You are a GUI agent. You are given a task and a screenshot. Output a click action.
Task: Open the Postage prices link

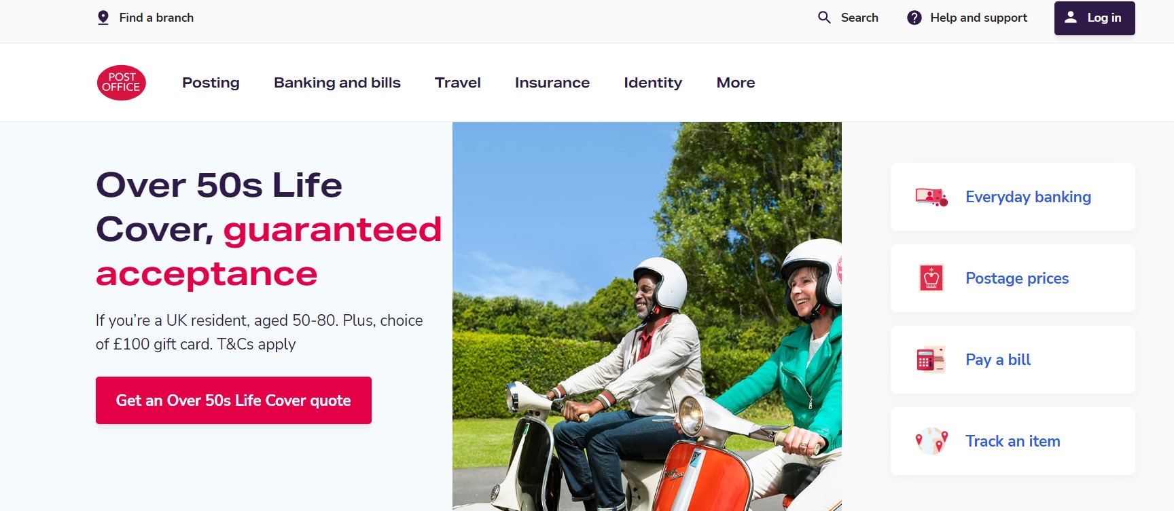(x=1017, y=278)
